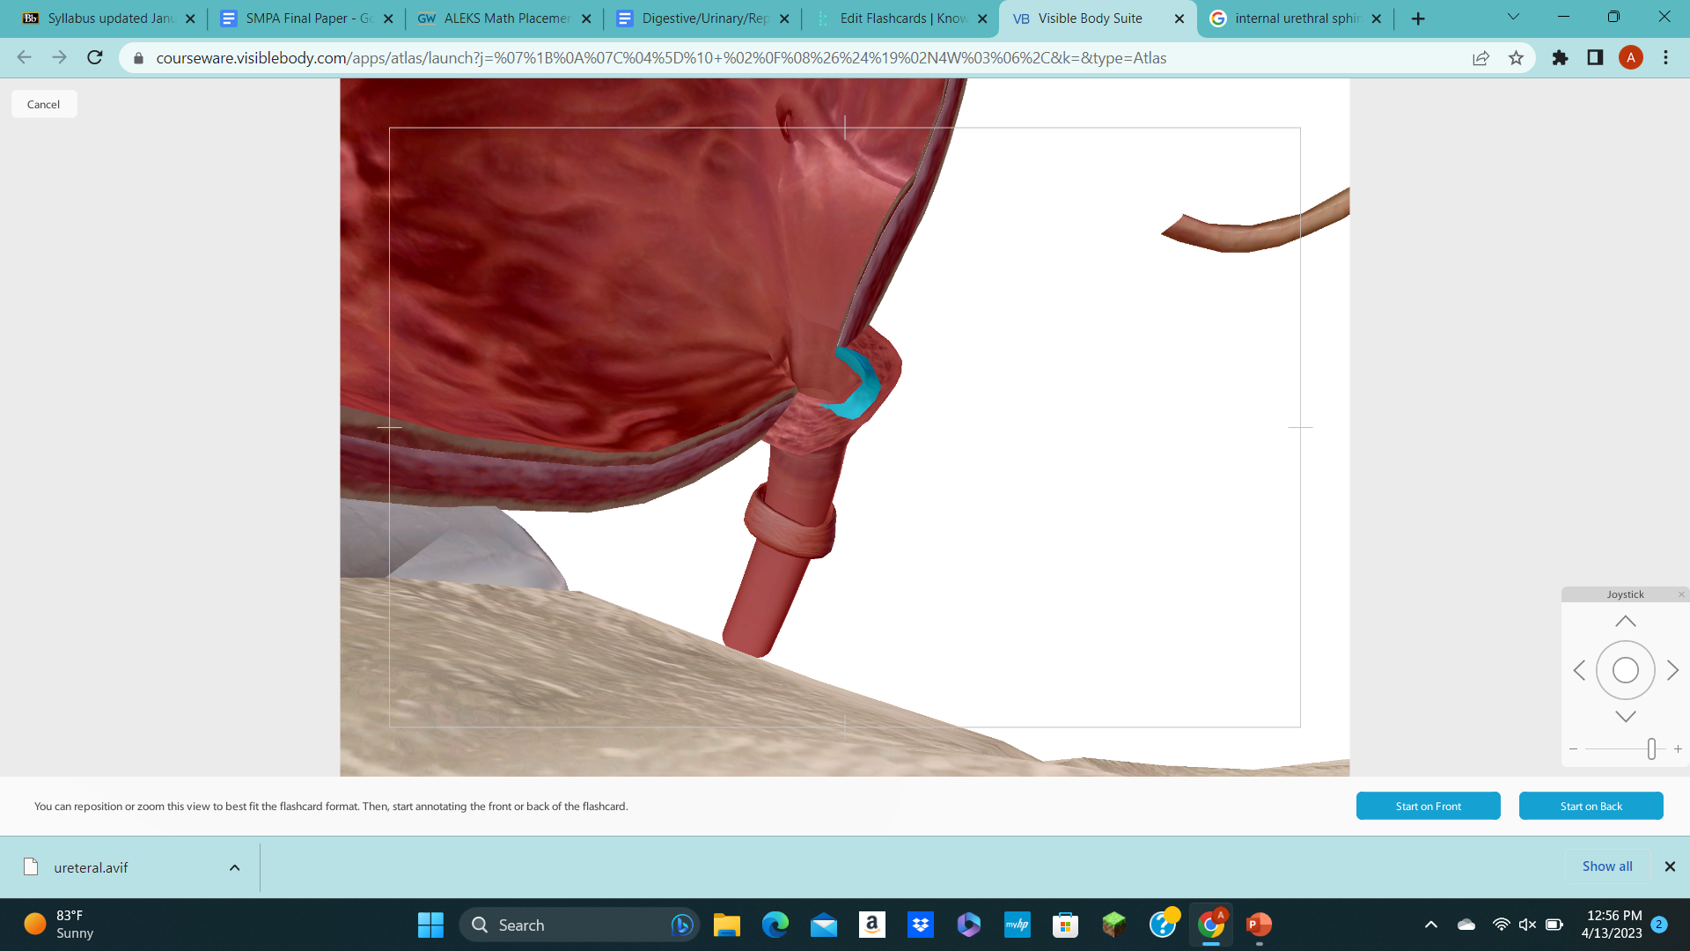Expand the ureteral.avif download chevron
The width and height of the screenshot is (1690, 951).
[x=234, y=867]
